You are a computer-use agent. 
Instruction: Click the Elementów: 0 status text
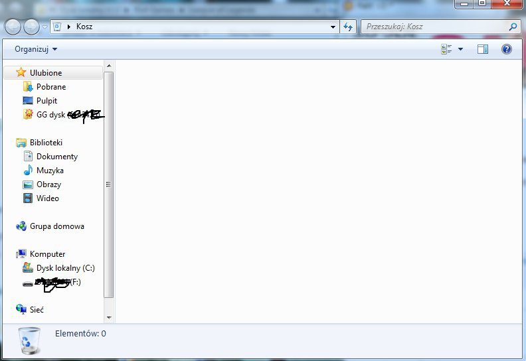click(80, 334)
